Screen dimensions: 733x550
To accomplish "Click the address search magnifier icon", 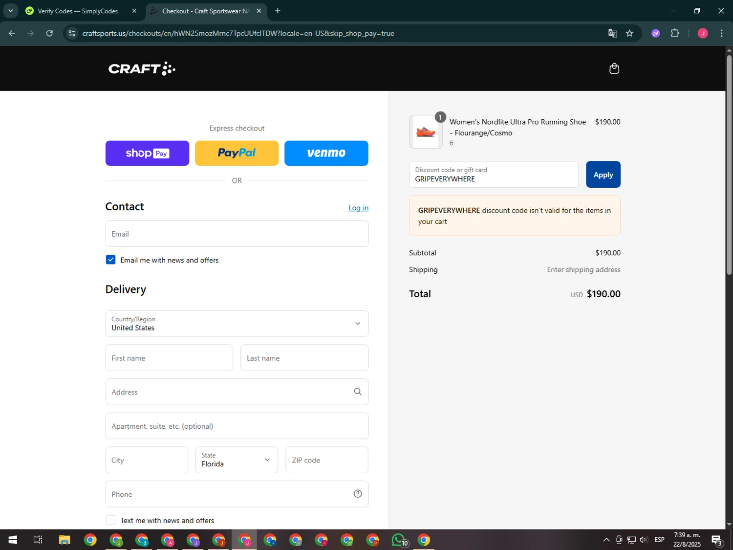I will [358, 392].
